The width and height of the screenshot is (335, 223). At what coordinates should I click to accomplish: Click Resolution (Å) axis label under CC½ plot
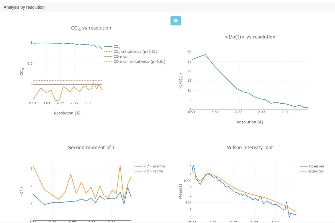point(67,113)
